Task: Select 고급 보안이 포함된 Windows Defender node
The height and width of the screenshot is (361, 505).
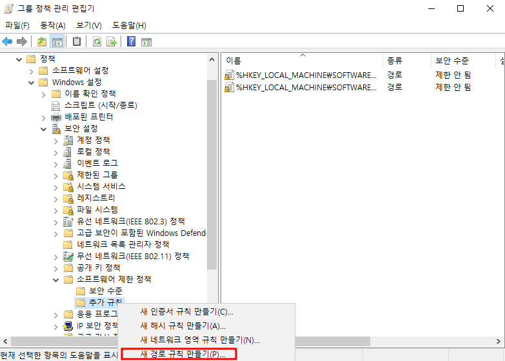Action: pyautogui.click(x=141, y=233)
